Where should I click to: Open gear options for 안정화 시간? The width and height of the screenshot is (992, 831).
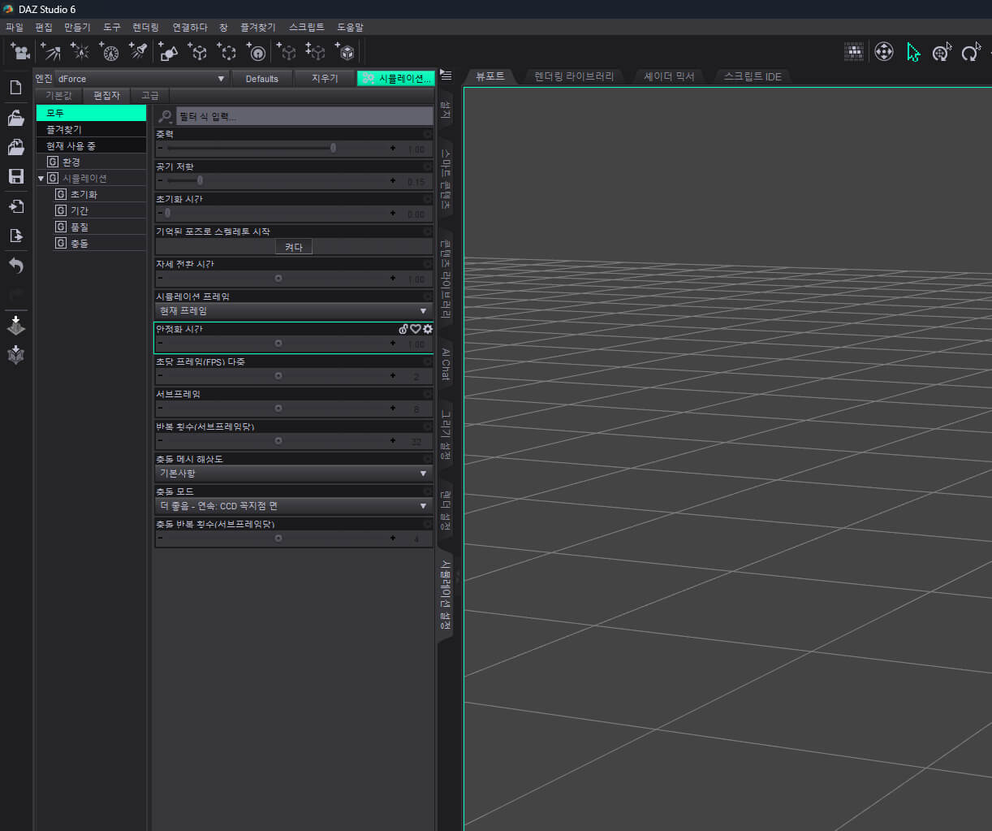(428, 329)
